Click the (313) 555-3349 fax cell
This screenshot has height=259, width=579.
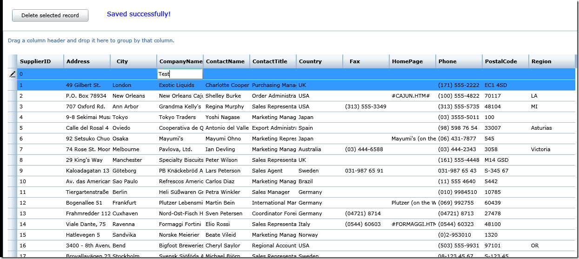click(x=366, y=106)
